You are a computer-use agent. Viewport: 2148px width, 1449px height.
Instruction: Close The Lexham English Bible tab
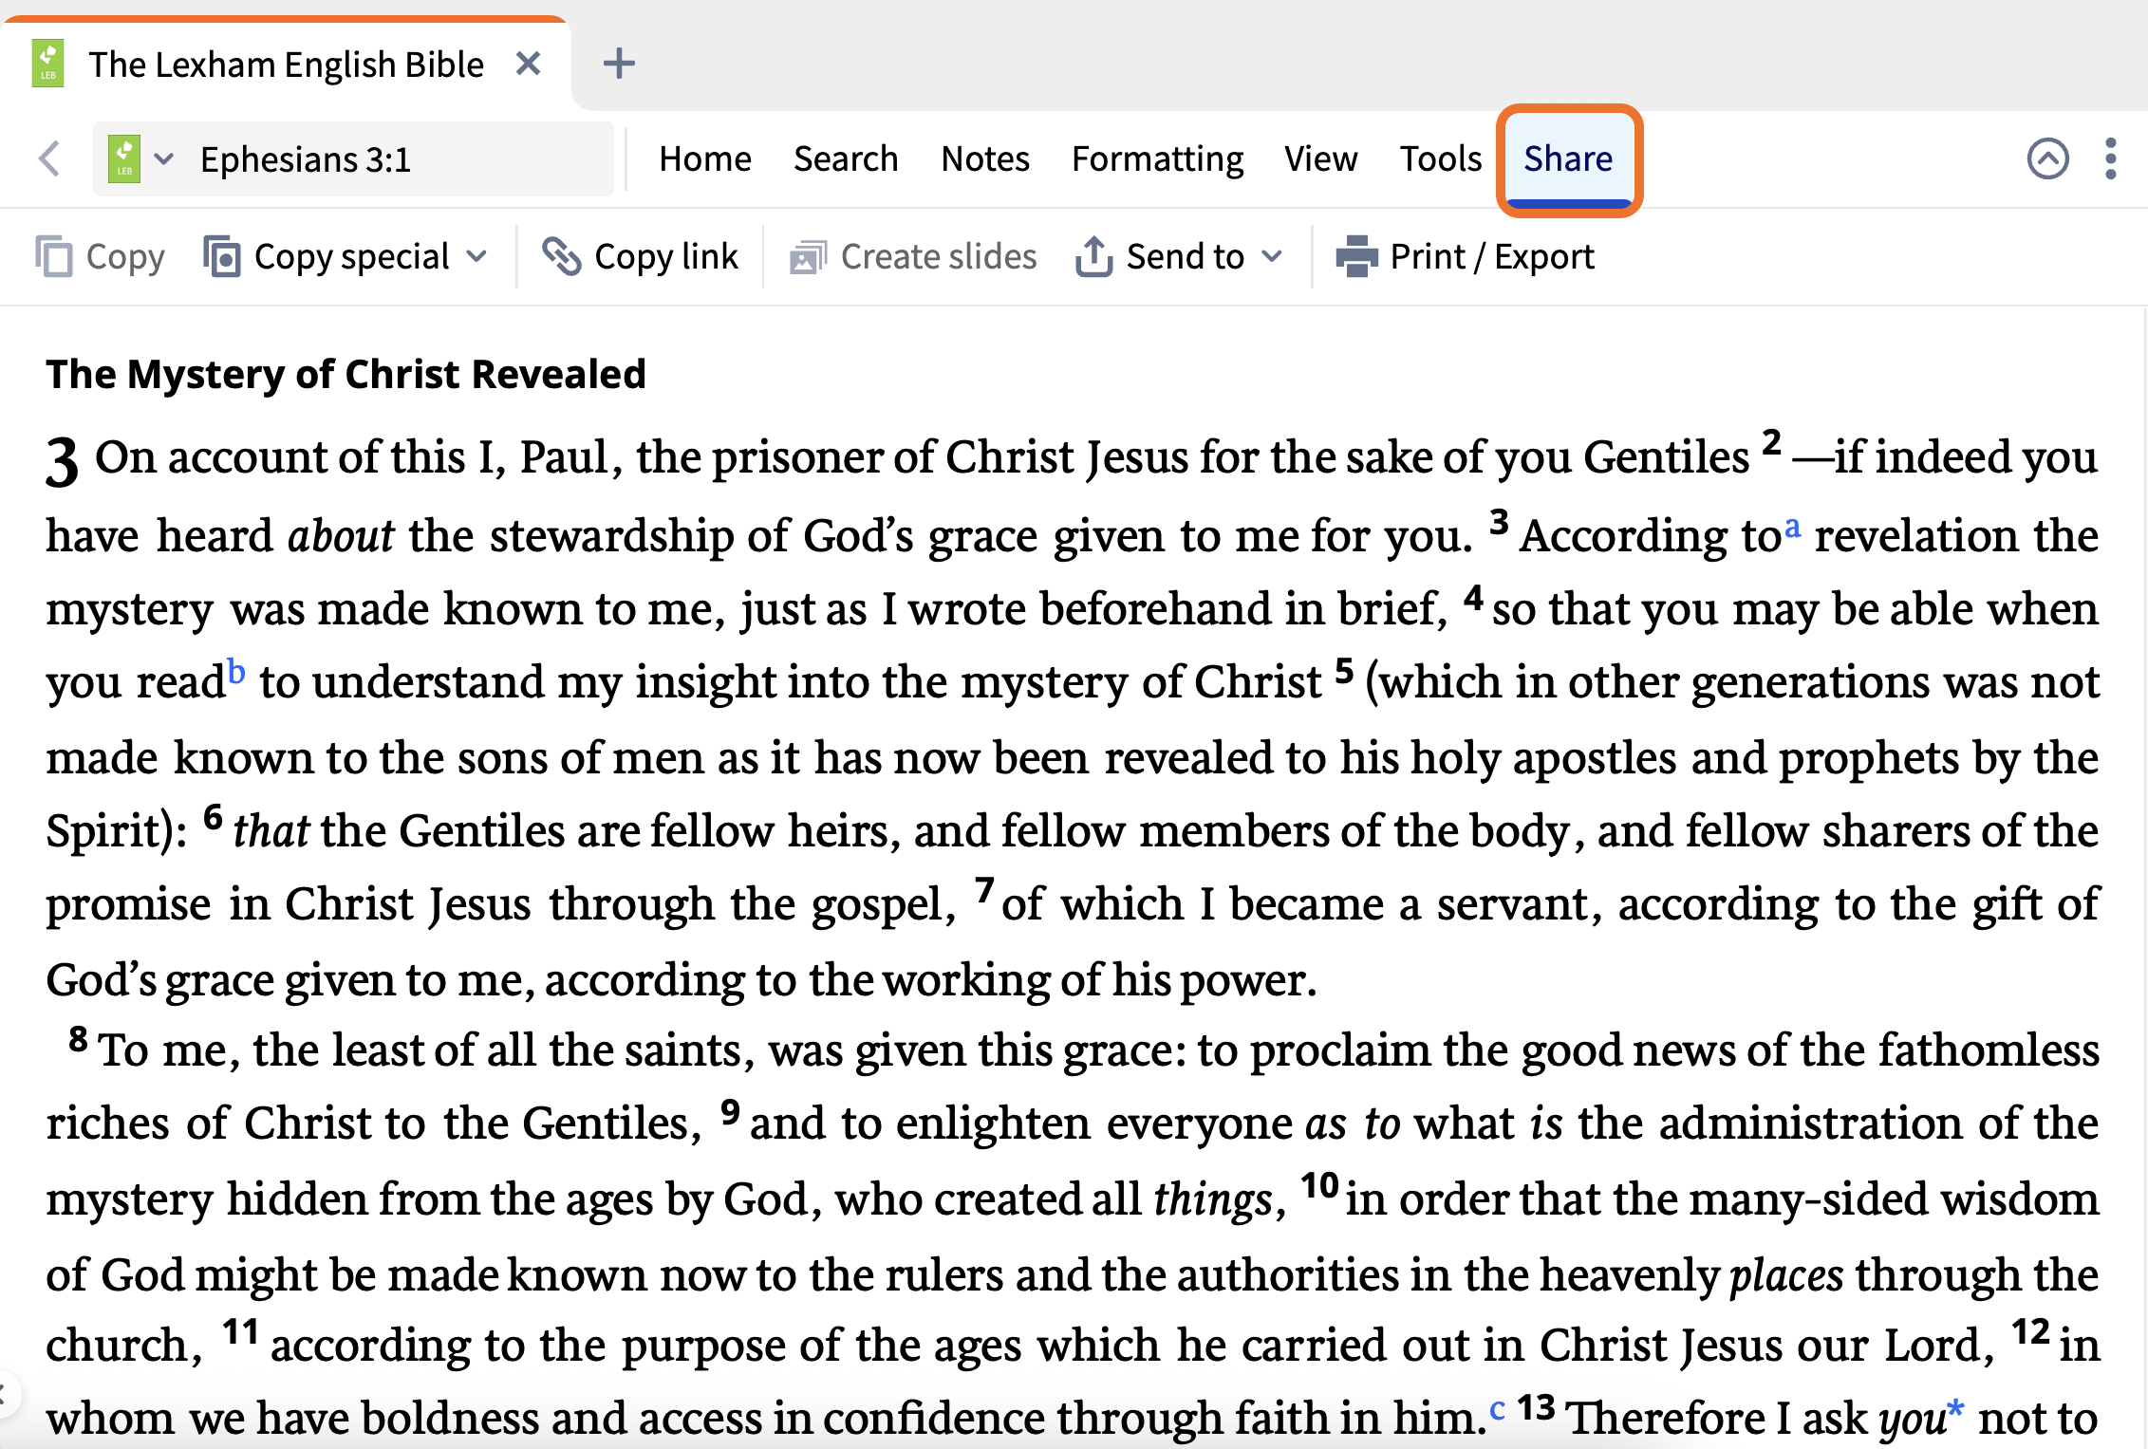coord(528,64)
